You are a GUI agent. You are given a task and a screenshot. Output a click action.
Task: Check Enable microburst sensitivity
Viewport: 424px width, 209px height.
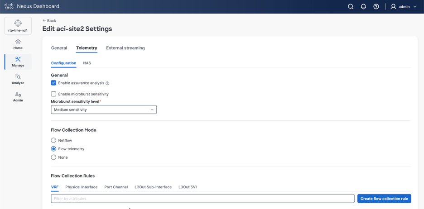click(x=53, y=94)
